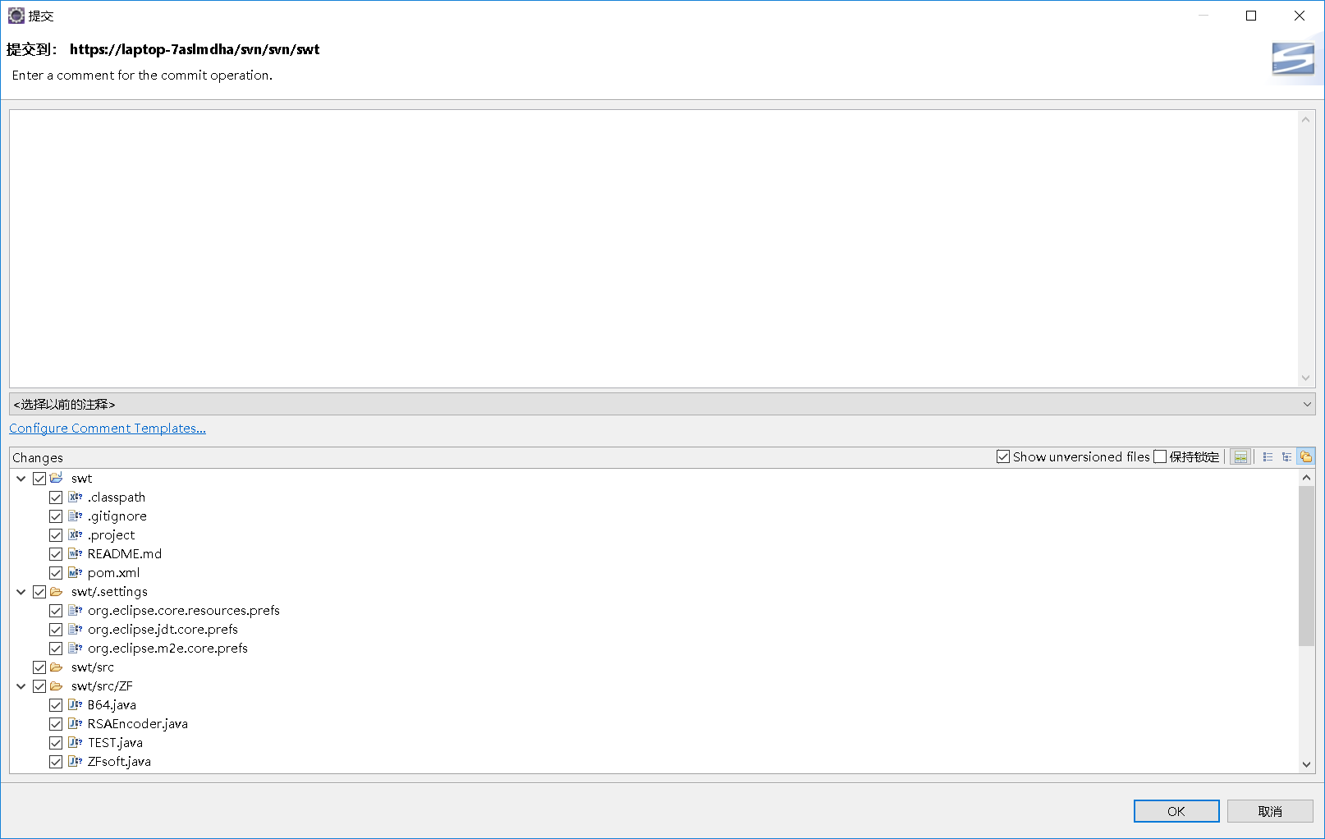
Task: Collapse the swt/.settings tree node
Action: click(21, 591)
